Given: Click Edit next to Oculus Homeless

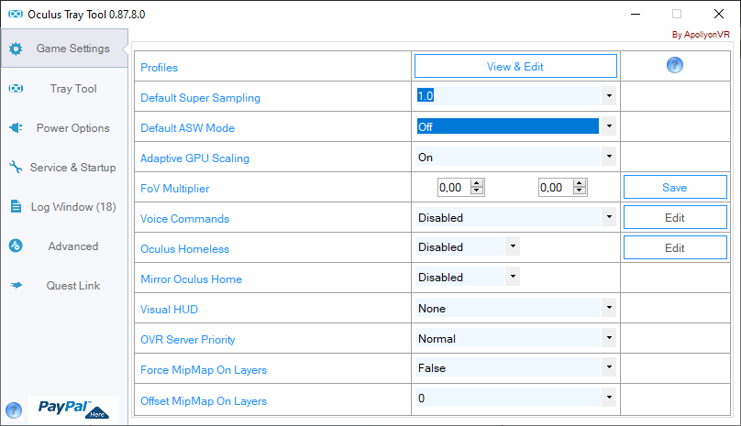Looking at the screenshot, I should click(x=675, y=248).
